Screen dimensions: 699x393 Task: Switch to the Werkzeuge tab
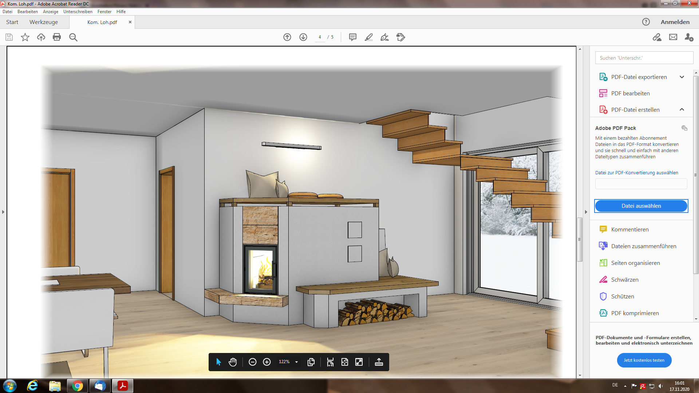44,22
